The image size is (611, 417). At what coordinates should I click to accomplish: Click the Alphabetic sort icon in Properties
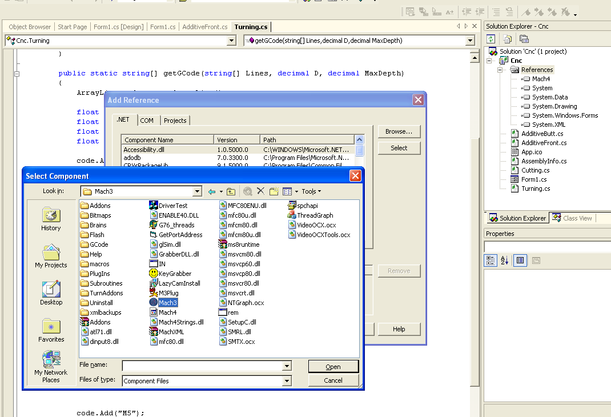click(505, 260)
